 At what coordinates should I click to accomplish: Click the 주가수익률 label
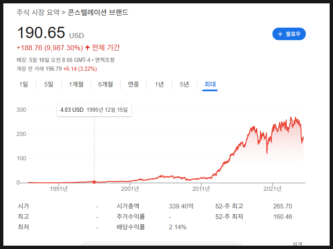pyautogui.click(x=131, y=217)
